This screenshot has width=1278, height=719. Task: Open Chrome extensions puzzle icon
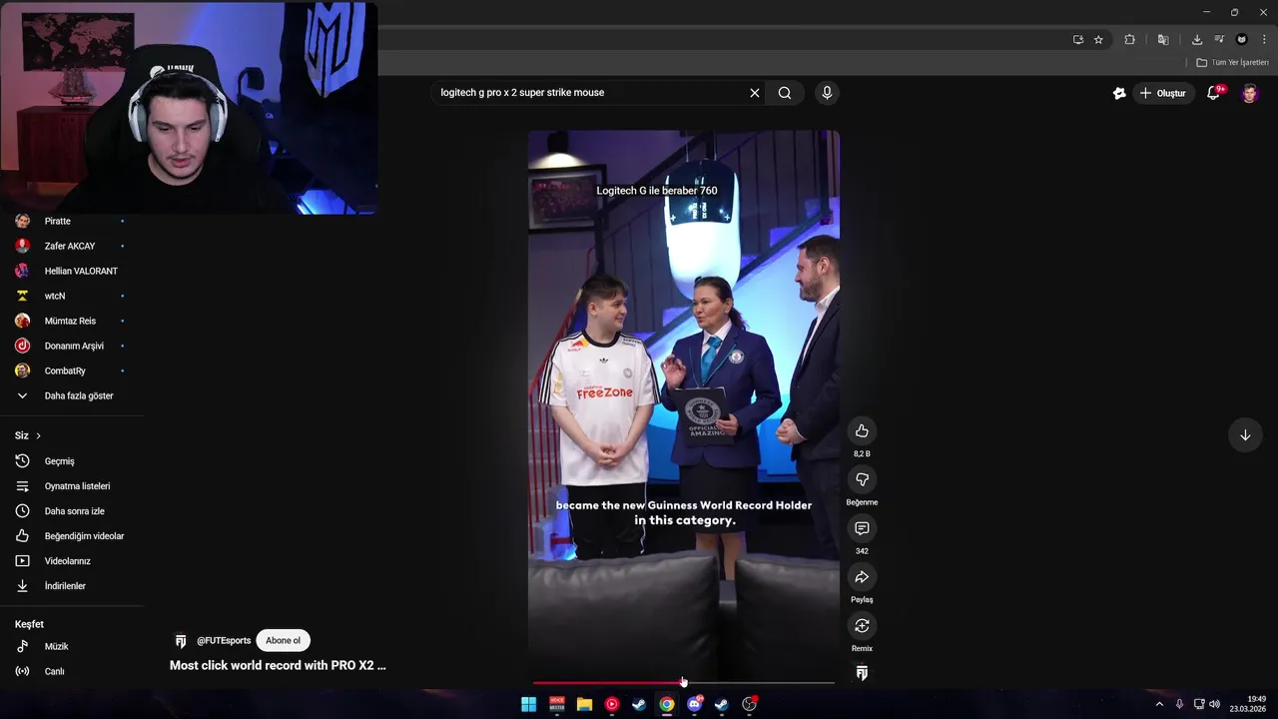[x=1130, y=40]
